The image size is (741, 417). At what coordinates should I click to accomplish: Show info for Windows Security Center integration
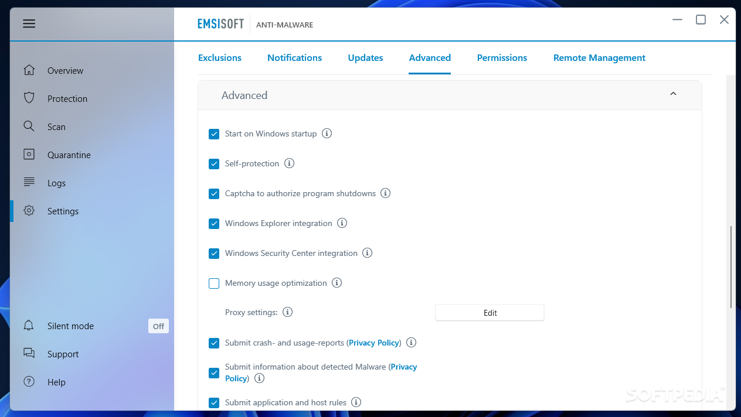tap(368, 253)
